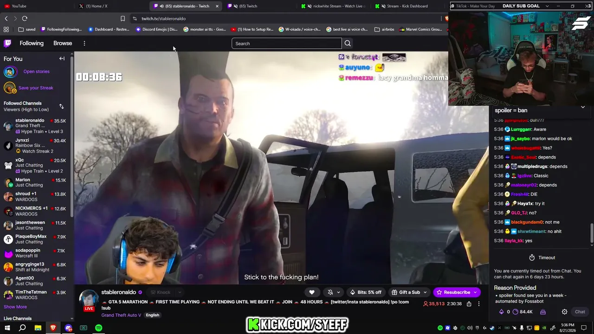Switch to the YouTube browser tab
The width and height of the screenshot is (594, 334).
point(38,6)
